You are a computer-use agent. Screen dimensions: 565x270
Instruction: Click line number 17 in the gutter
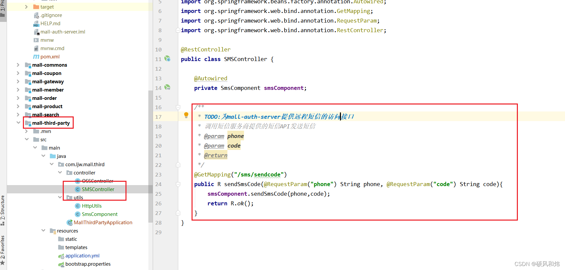(x=158, y=117)
